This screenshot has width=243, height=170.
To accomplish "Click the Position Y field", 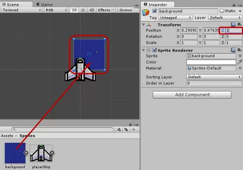I will [x=211, y=30].
